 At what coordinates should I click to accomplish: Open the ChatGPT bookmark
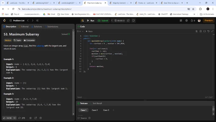[x=163, y=14]
